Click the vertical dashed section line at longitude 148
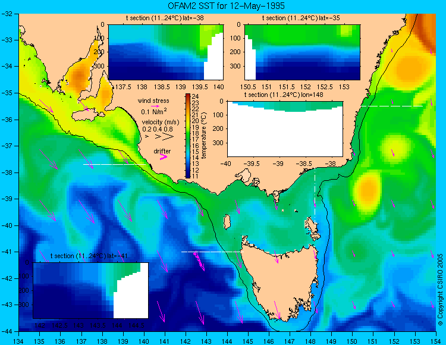 (x=315, y=196)
